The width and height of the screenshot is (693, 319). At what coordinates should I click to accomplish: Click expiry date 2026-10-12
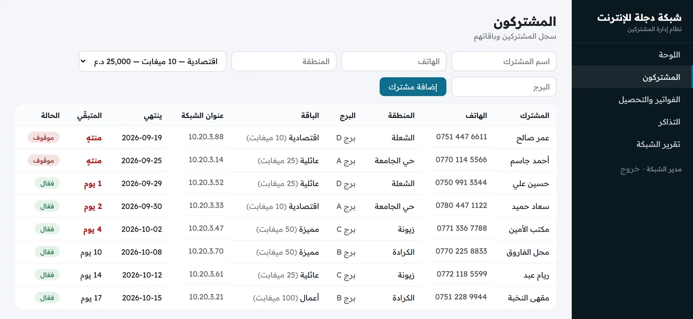(x=142, y=275)
